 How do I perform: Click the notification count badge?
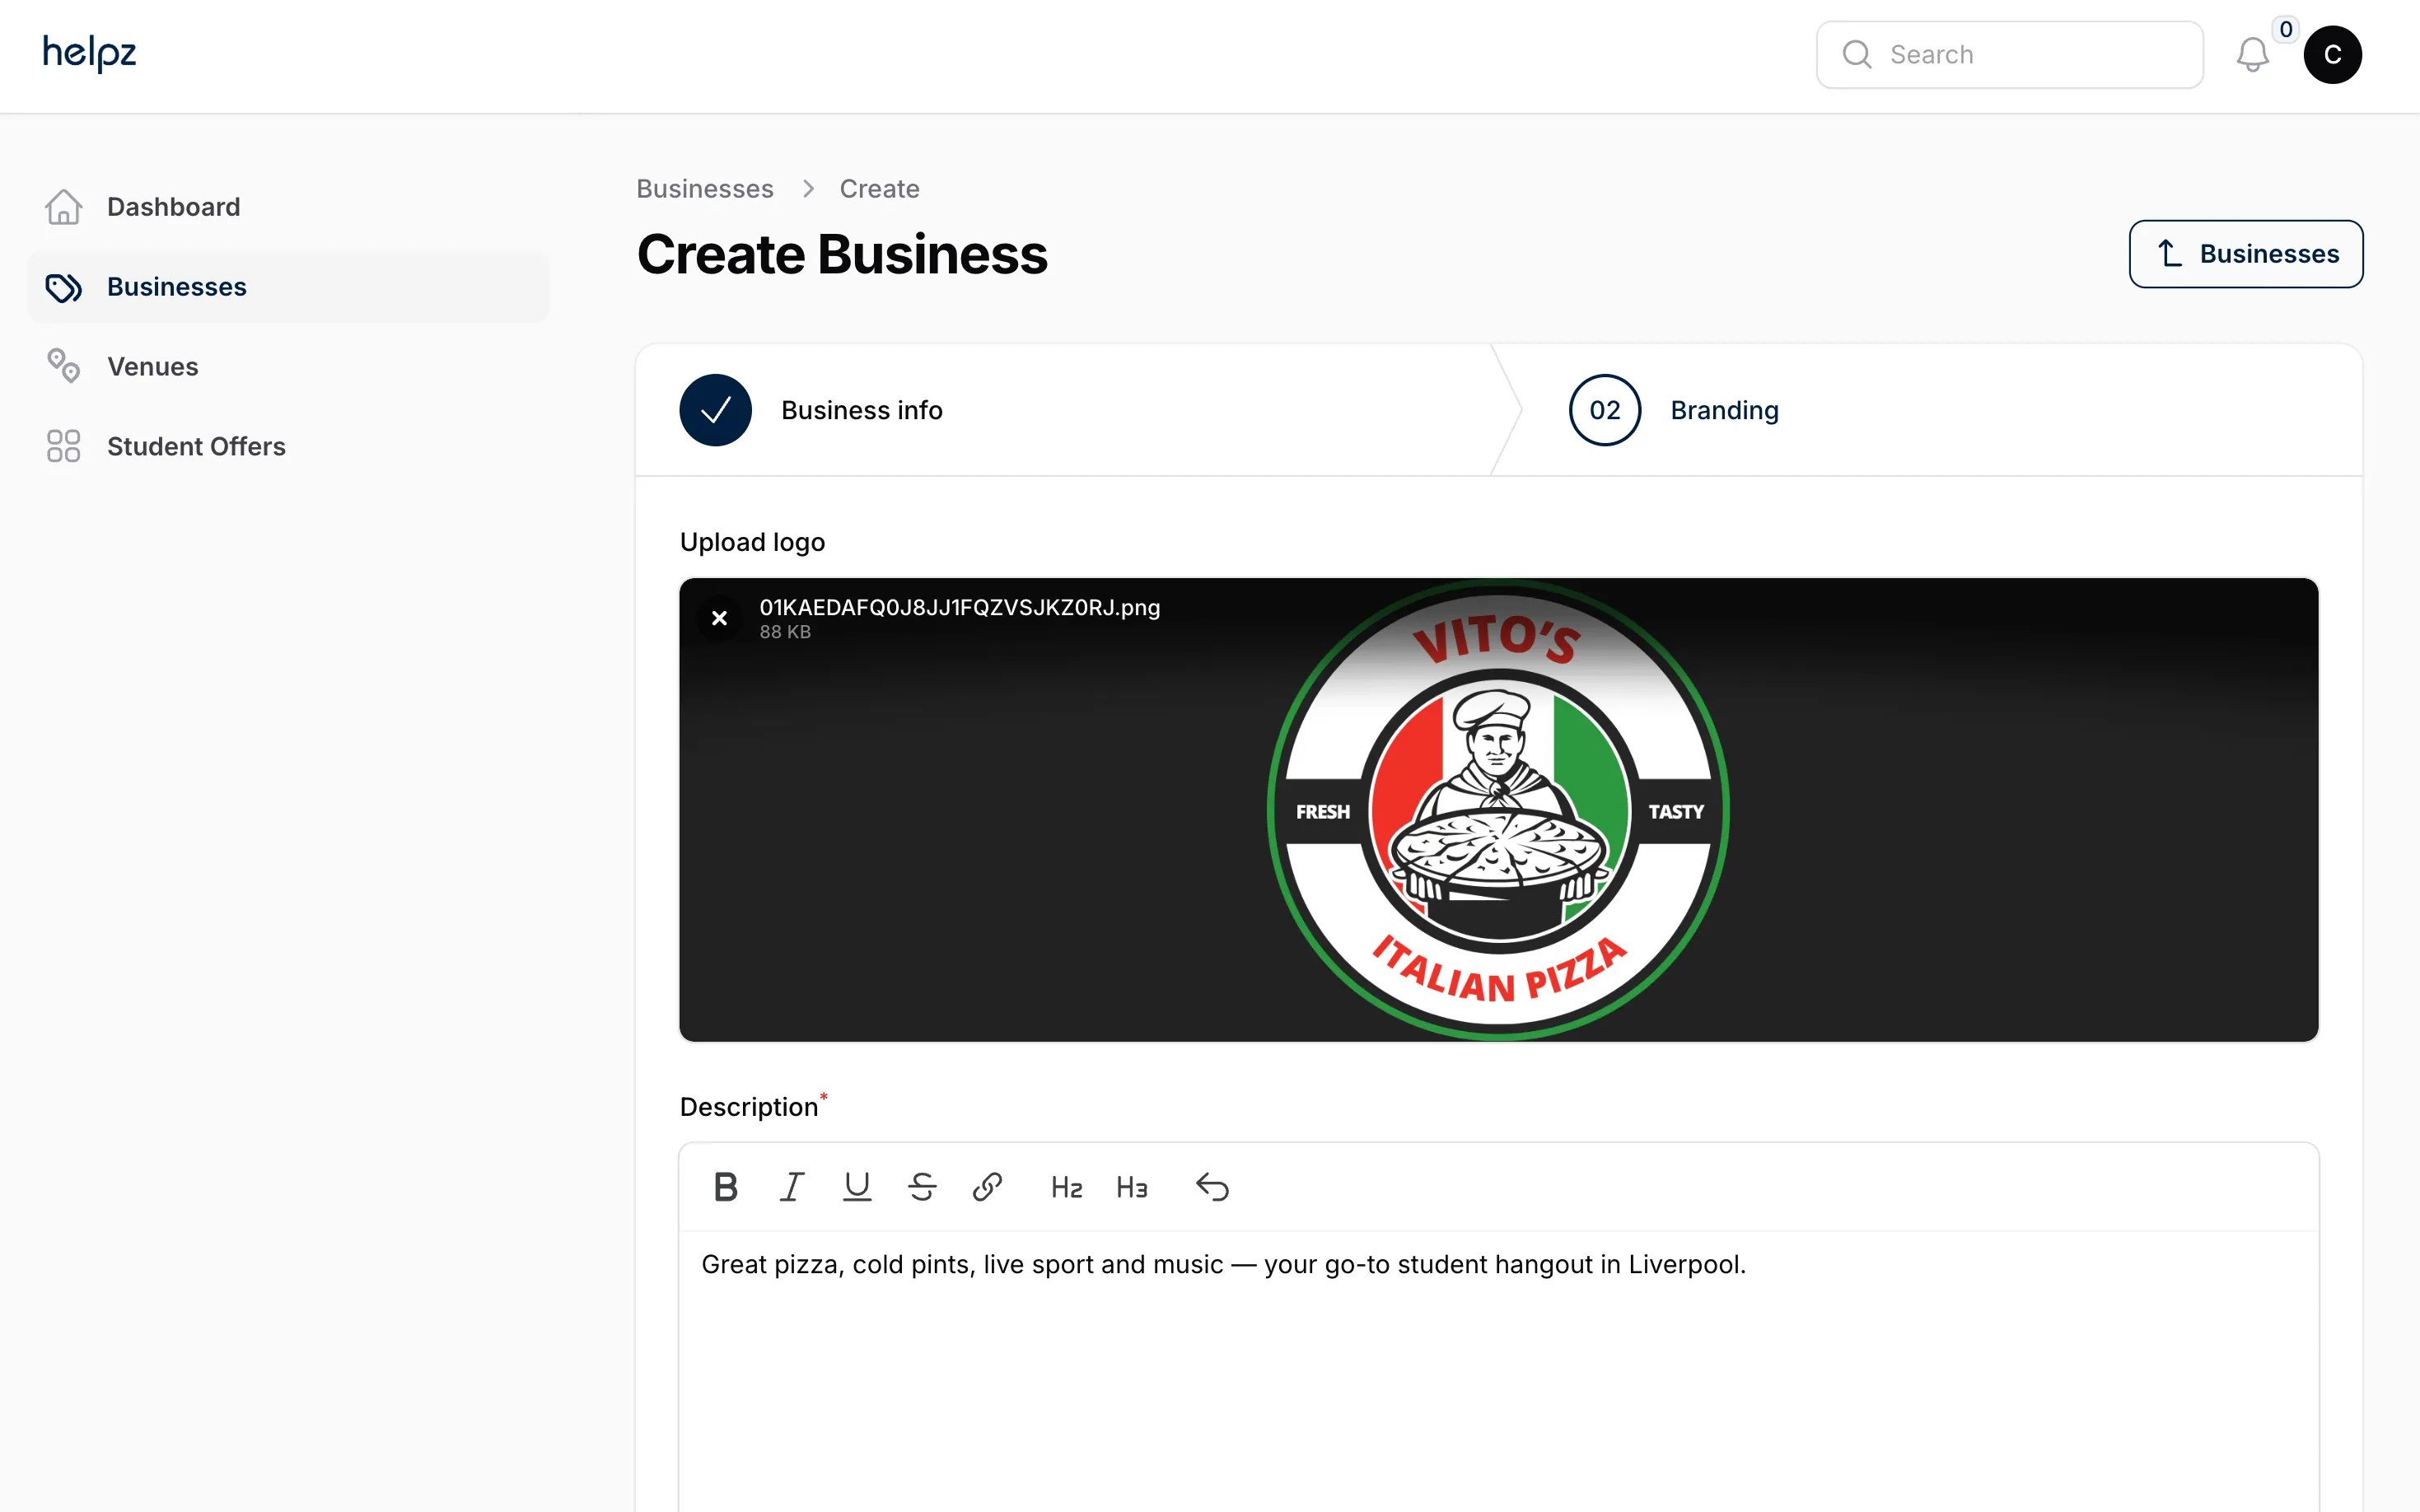(x=2286, y=30)
